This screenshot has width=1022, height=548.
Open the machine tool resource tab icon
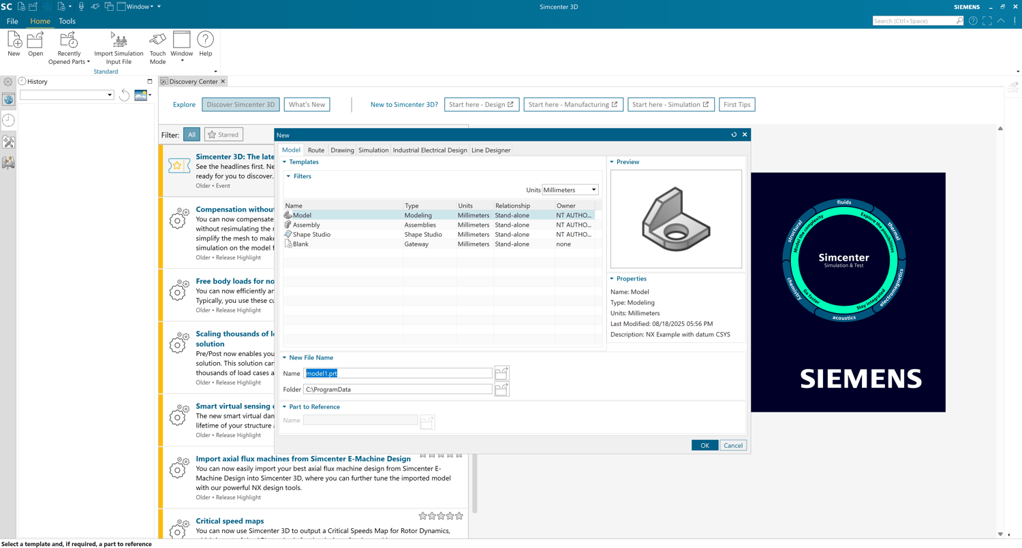point(8,163)
